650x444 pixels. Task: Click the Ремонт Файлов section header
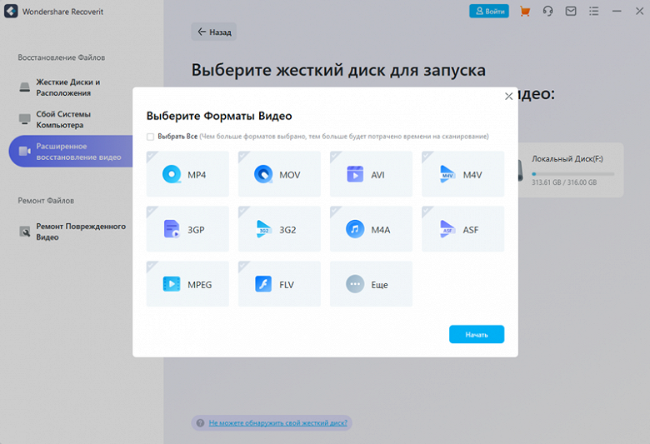tap(46, 201)
